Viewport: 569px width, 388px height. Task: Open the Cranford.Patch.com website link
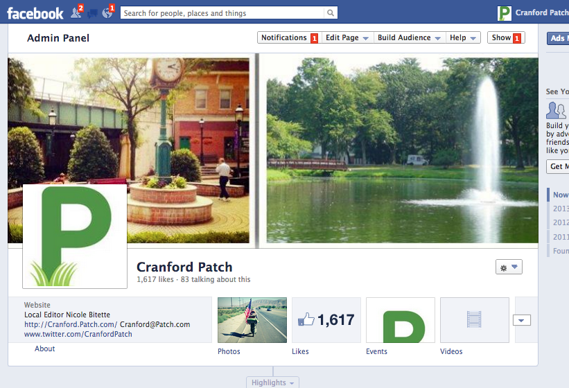click(x=71, y=324)
